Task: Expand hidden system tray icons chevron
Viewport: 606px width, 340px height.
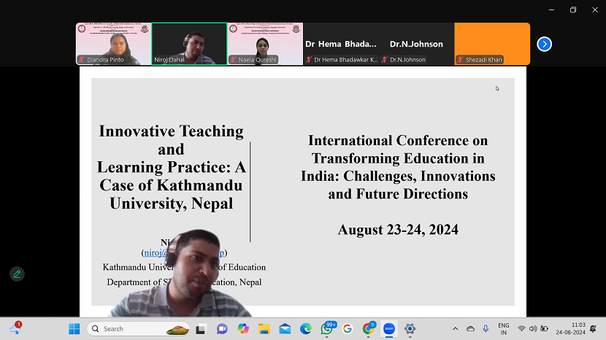Action: point(456,329)
